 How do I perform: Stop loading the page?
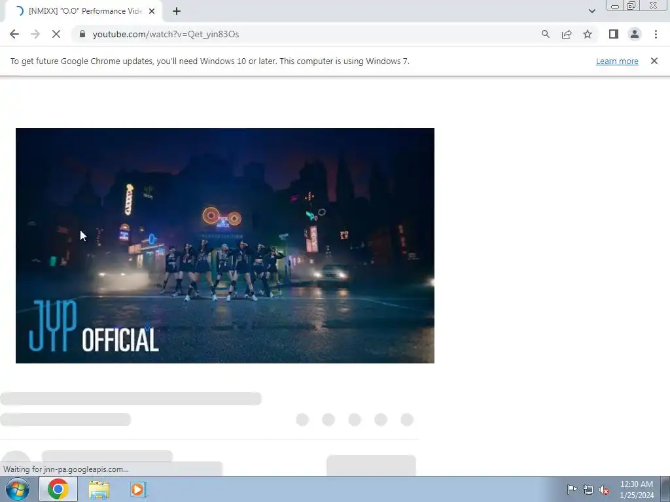click(x=56, y=34)
